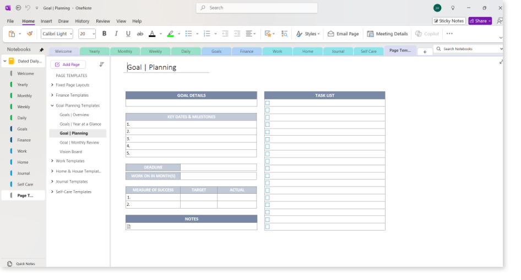Click the sort pages icon
This screenshot has height=280, width=521.
[102, 64]
